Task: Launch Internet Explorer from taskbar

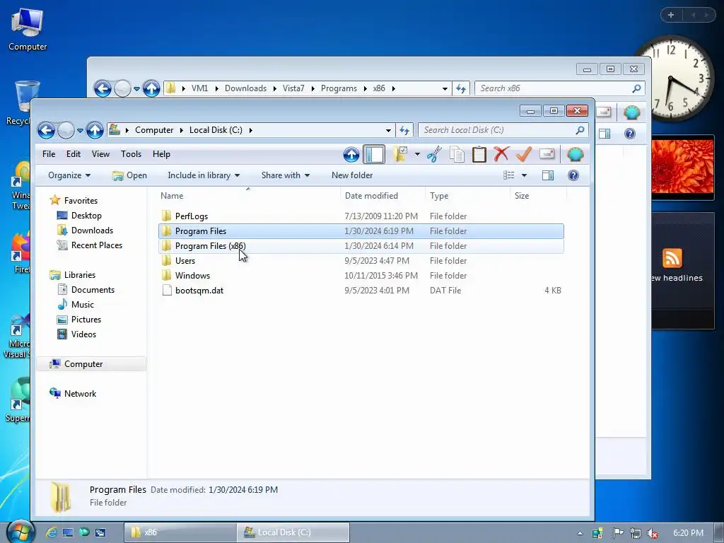Action: coord(51,532)
